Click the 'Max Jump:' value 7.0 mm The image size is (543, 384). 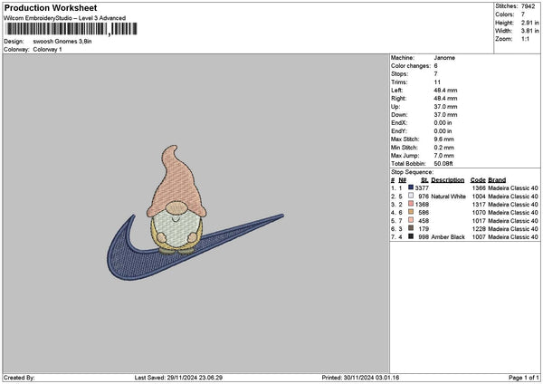click(443, 156)
